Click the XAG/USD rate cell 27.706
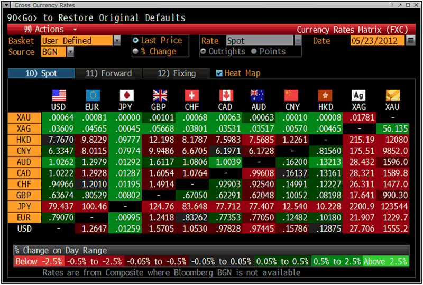The width and height of the screenshot is (423, 285). (x=360, y=228)
